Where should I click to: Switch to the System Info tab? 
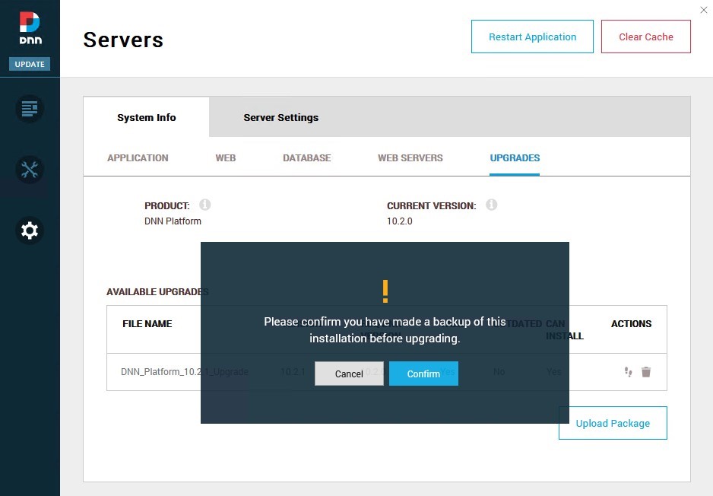pyautogui.click(x=146, y=117)
